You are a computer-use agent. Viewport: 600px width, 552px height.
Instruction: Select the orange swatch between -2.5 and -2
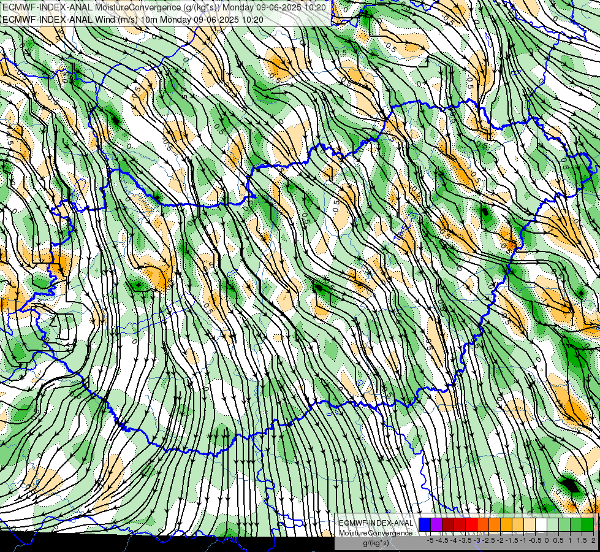tap(495, 524)
